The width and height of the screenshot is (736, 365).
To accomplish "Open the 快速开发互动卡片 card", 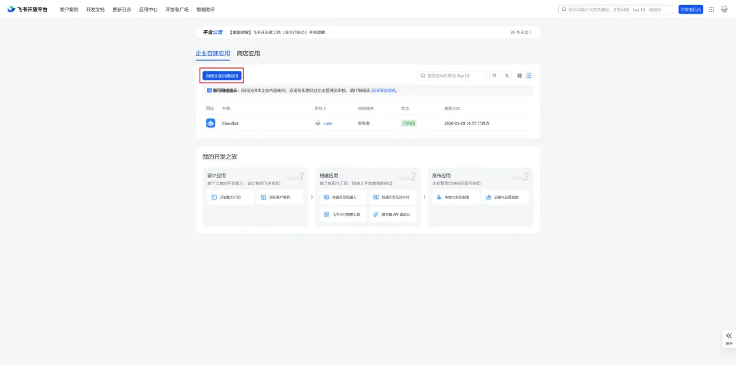I will click(393, 197).
